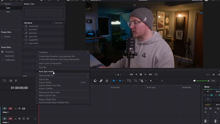The height and width of the screenshot is (124, 220).
Task: Mute the monitor speaker icon
Action: (195, 81)
